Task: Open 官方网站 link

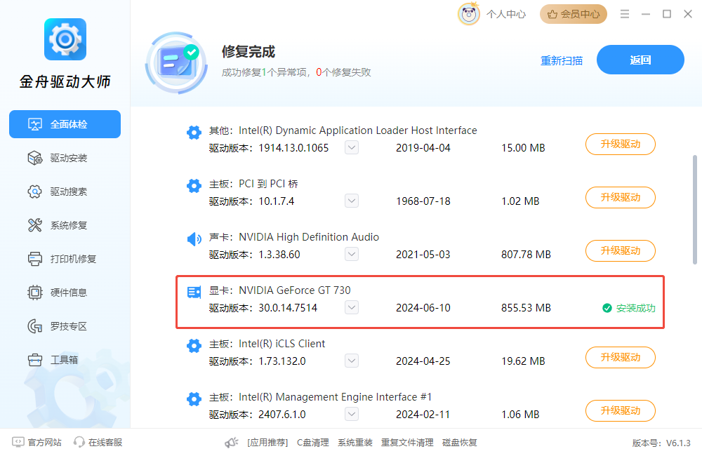Action: 44,442
